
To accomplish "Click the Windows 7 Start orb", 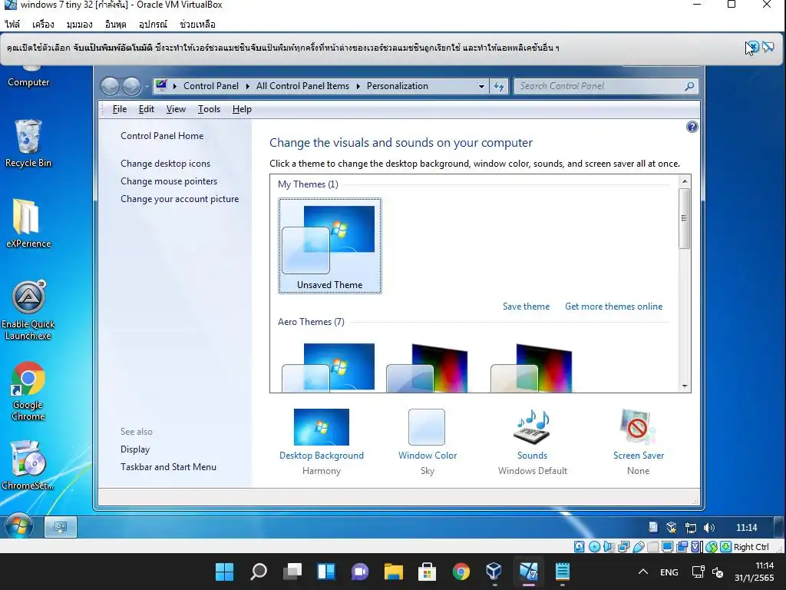I will 19,526.
